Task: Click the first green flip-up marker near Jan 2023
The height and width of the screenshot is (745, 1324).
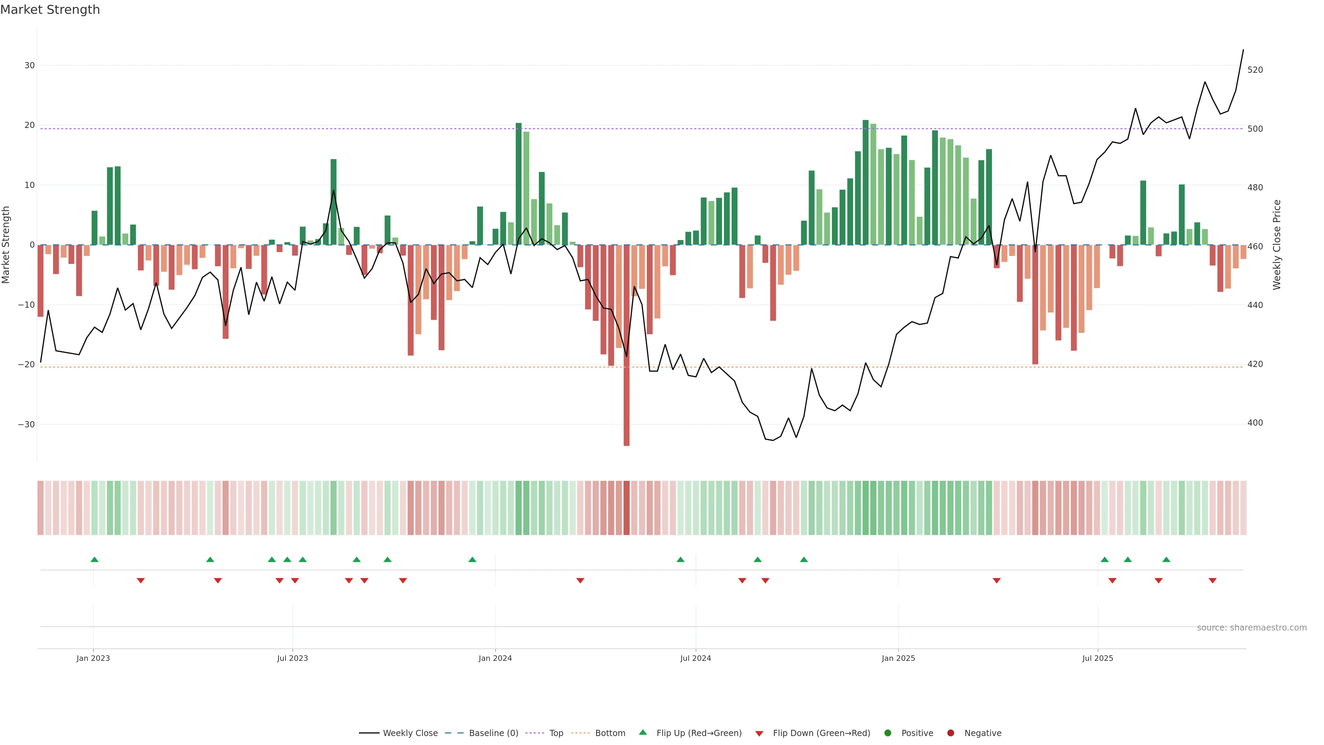Action: [x=94, y=559]
